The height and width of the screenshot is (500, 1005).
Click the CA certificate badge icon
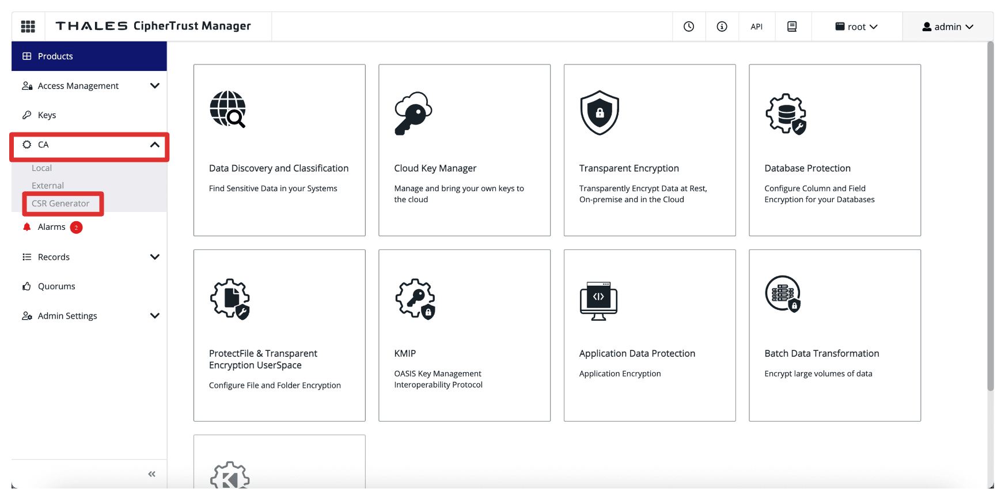[x=27, y=145]
